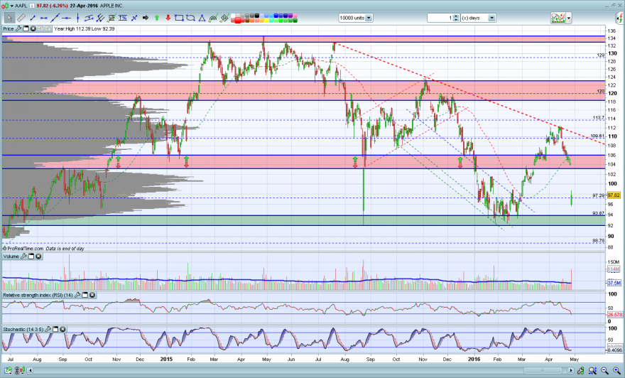Open the 10000 units dropdown

[x=369, y=18]
